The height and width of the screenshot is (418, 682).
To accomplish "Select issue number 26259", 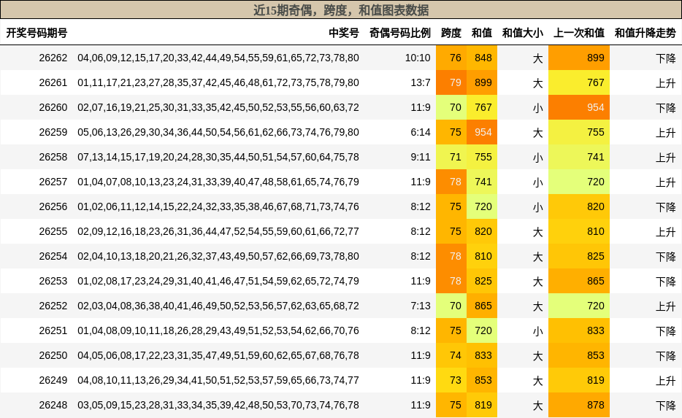I will 53,132.
